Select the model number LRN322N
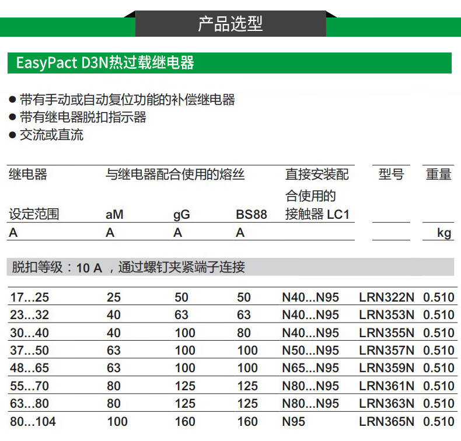 (x=386, y=297)
